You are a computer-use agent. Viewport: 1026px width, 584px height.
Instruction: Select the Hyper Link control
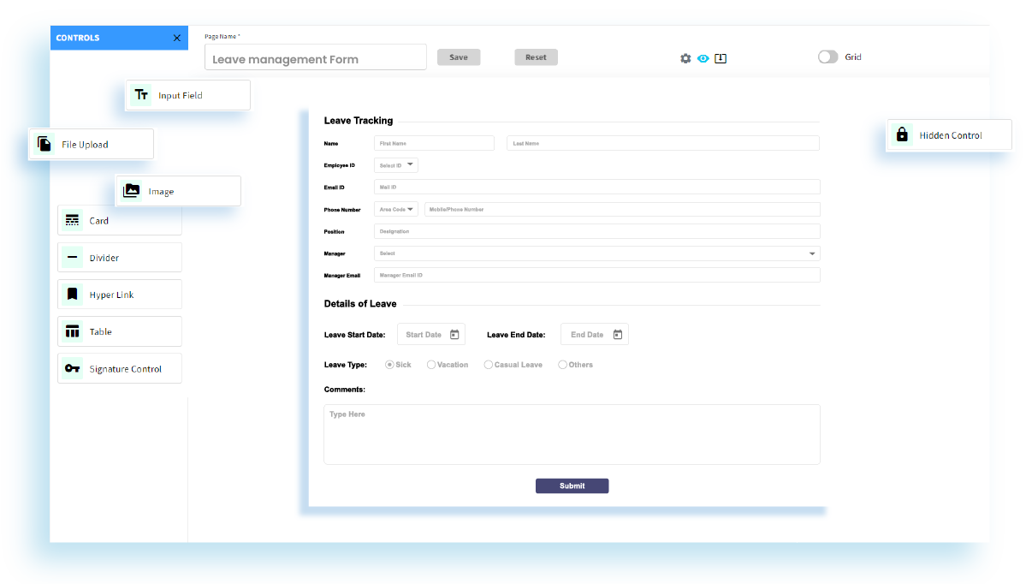pos(72,294)
